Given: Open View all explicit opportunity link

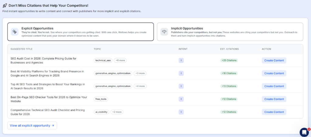Looking at the screenshot, I should (x=32, y=125).
